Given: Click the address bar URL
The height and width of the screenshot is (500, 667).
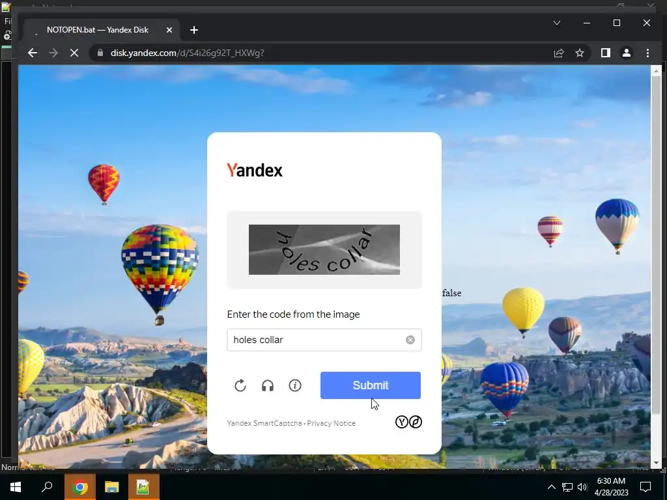Looking at the screenshot, I should (187, 53).
